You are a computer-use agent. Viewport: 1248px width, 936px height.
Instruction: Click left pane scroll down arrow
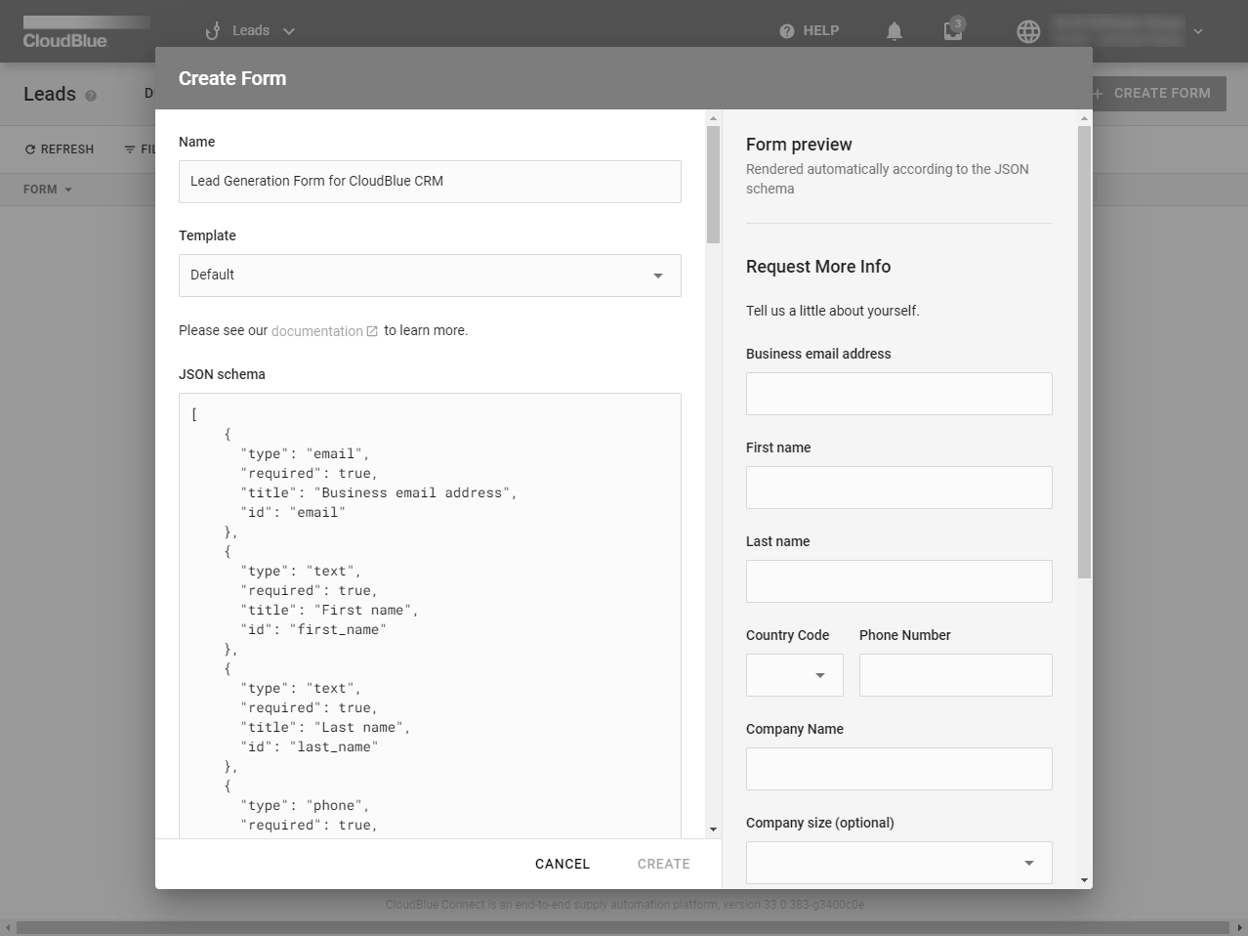(x=713, y=830)
